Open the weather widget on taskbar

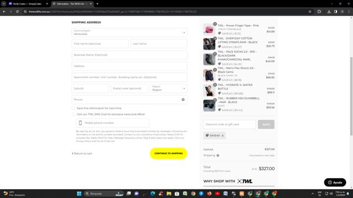pyautogui.click(x=14, y=194)
